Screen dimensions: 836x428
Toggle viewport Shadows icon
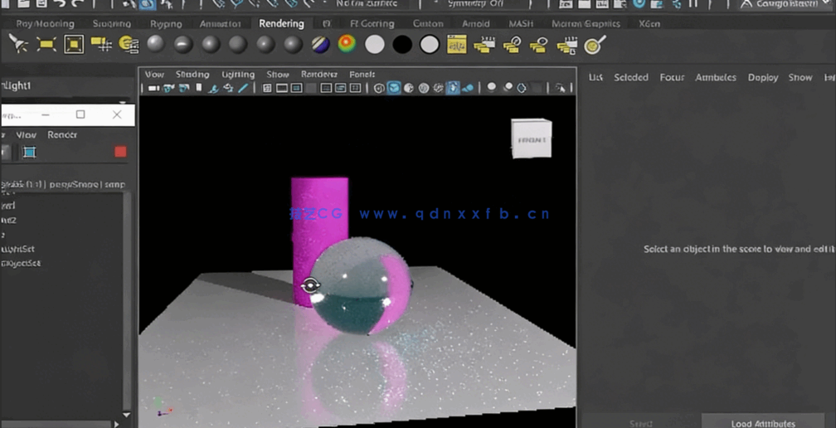tap(468, 89)
